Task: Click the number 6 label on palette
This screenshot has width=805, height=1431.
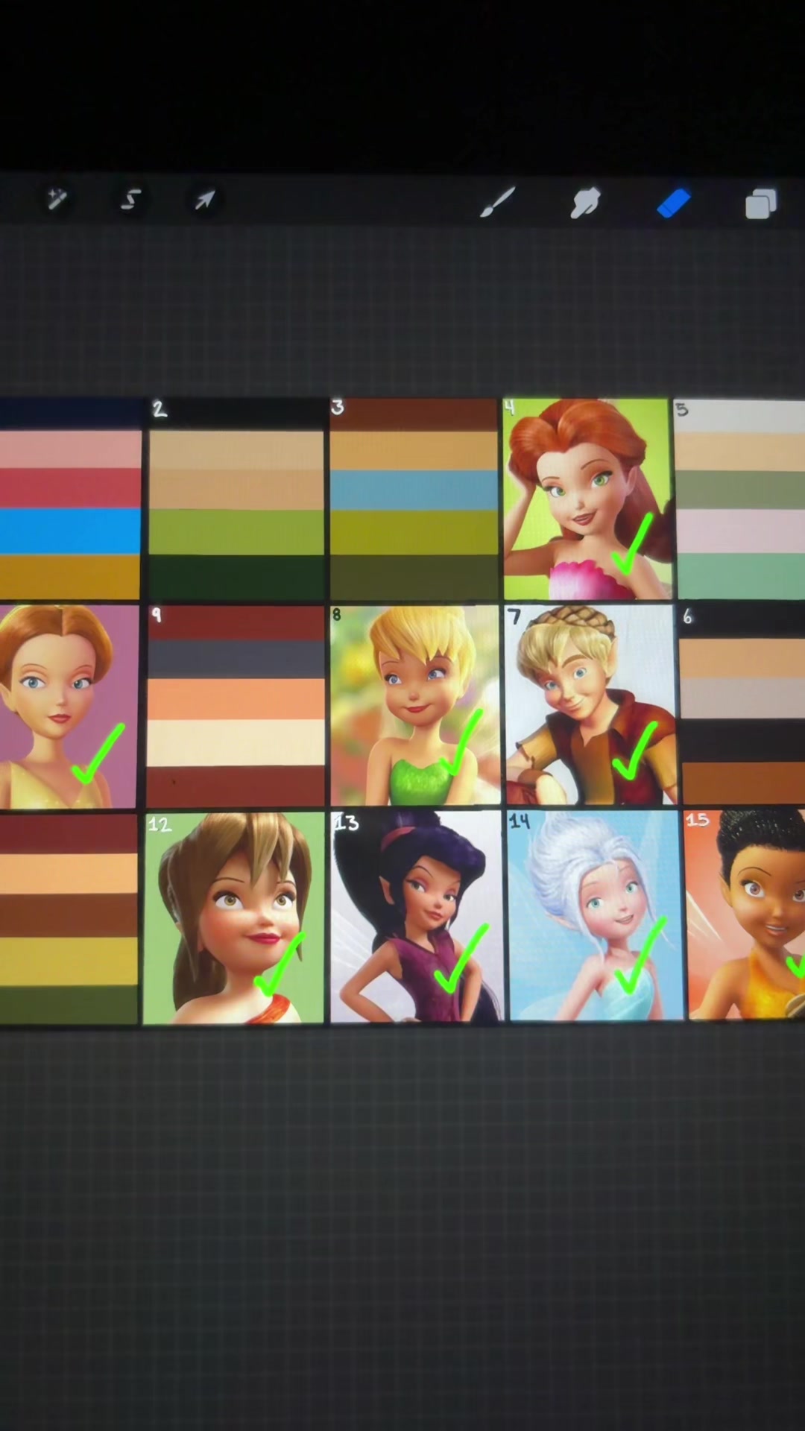Action: (687, 616)
